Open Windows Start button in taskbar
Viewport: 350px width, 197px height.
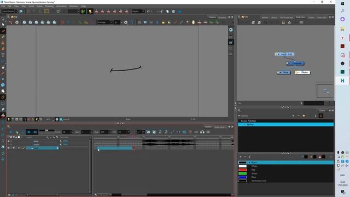[x=342, y=4]
